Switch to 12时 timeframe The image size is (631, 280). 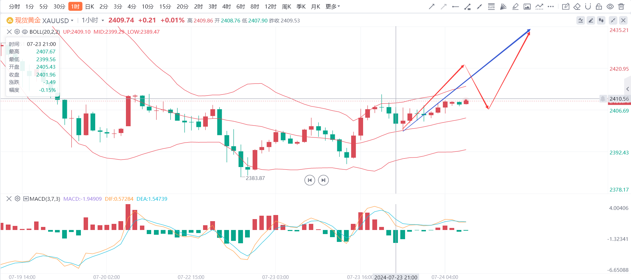(270, 6)
